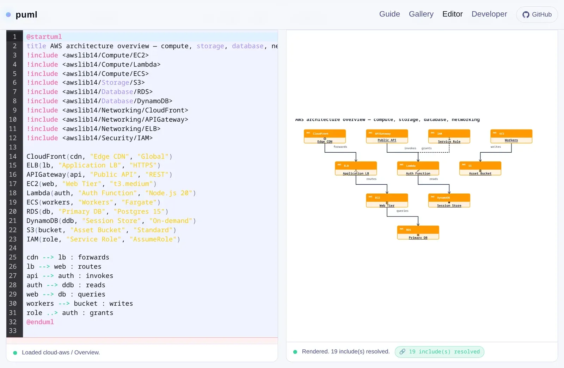The image size is (564, 368).
Task: Click the RDS(db, "Primary DB") line
Action: click(150, 211)
